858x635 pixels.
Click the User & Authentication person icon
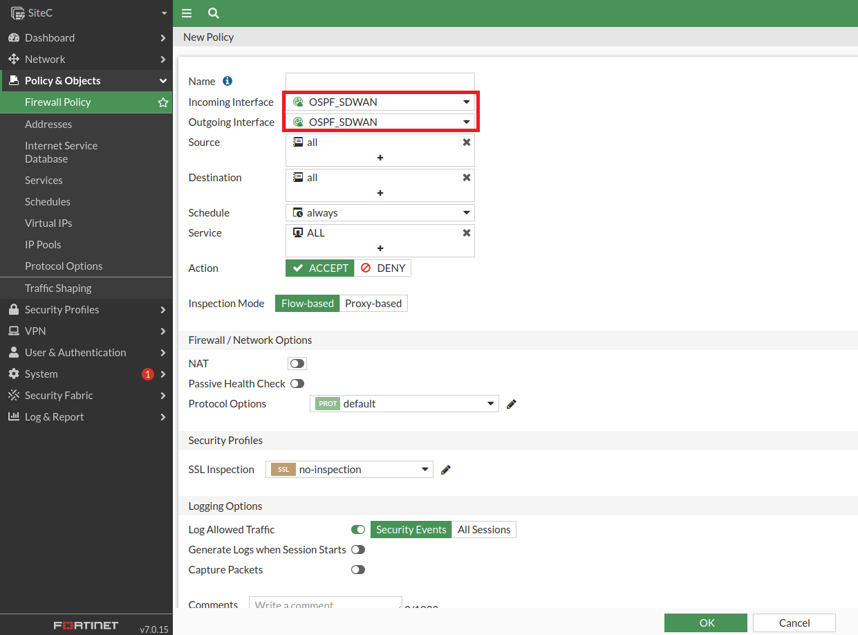[14, 352]
